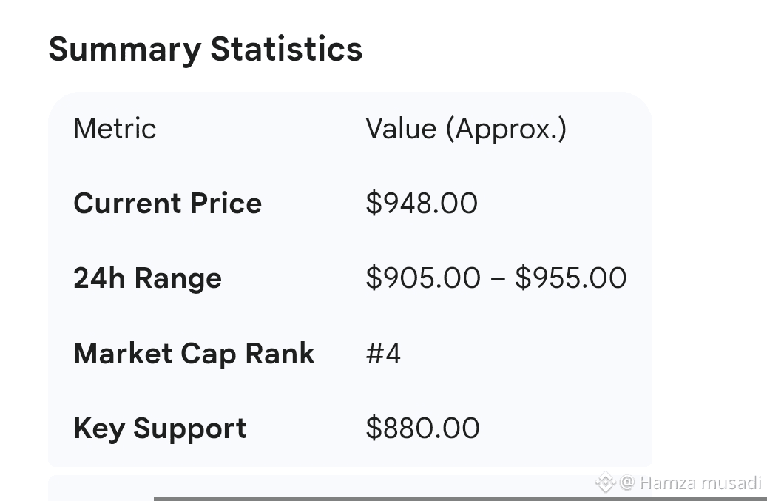Select the Metric column header
Screen dimensions: 767x501
pyautogui.click(x=115, y=129)
